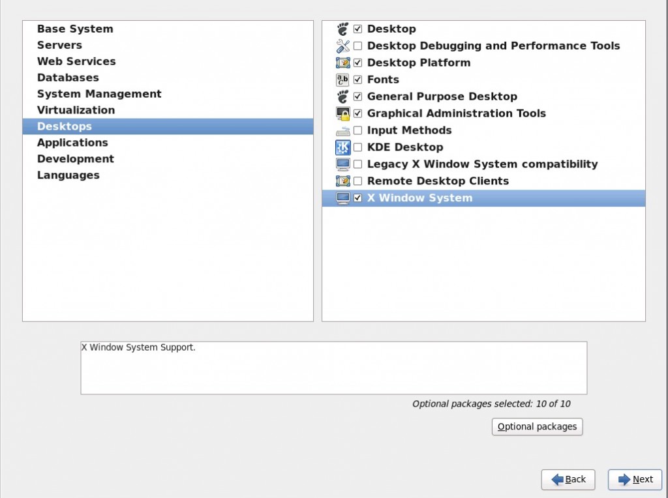Select the Virtualization category
Image resolution: width=668 pixels, height=498 pixels.
[76, 110]
